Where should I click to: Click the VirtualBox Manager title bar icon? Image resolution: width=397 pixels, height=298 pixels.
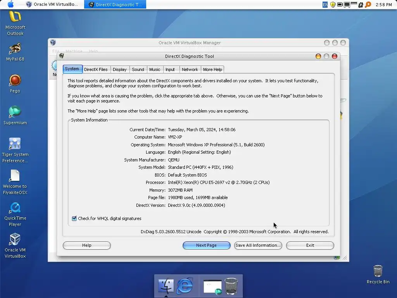[53, 42]
